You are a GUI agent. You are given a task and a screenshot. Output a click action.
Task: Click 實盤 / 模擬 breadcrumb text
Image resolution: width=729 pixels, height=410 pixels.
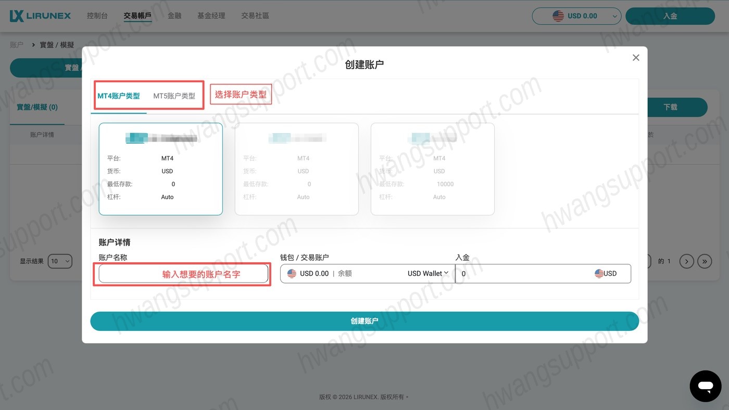57,45
